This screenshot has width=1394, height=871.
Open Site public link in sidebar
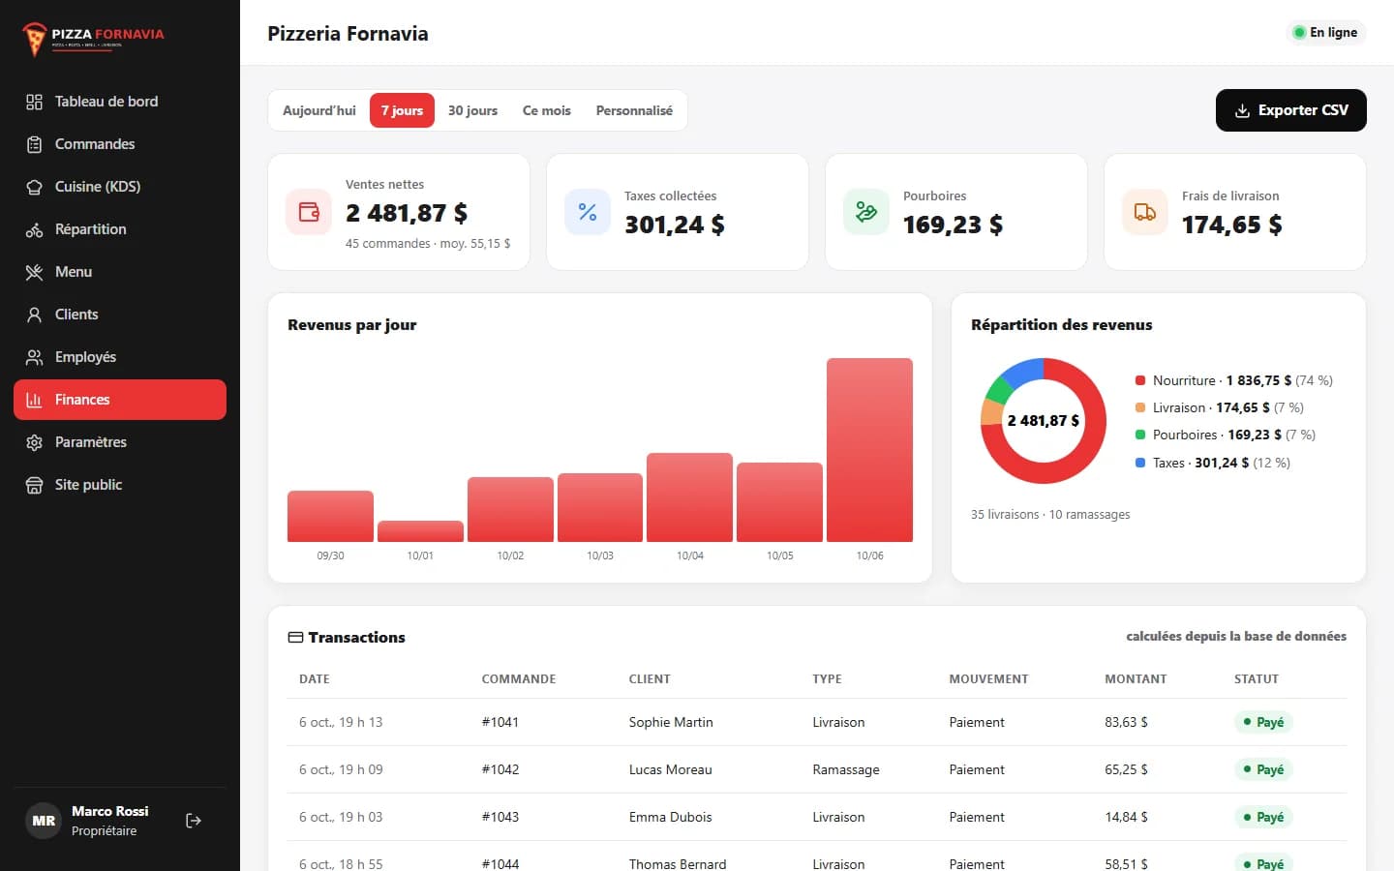click(120, 485)
